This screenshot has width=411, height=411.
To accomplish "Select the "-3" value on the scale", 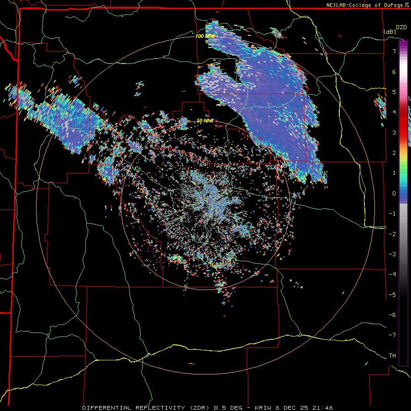I will coord(392,254).
